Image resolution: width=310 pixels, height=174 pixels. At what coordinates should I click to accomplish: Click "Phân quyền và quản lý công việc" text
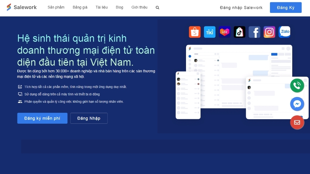tap(48, 101)
